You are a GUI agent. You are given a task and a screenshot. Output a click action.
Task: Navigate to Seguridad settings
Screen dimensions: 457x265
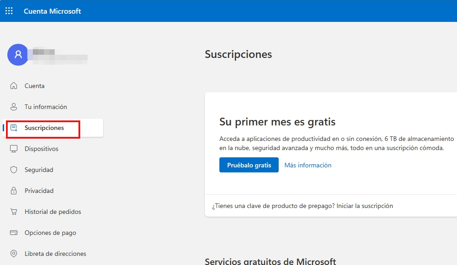click(x=39, y=170)
